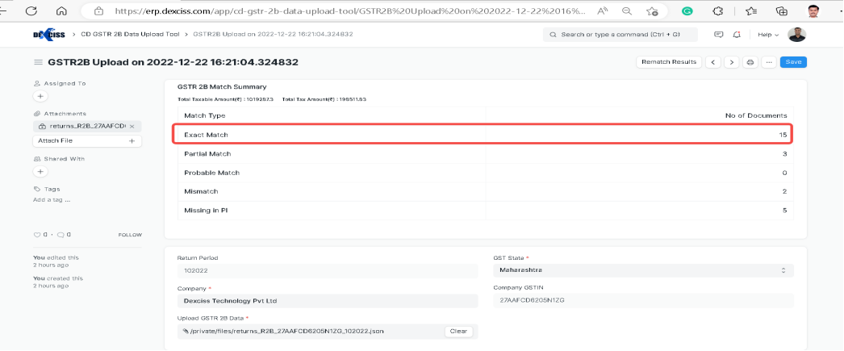Remove the returns_R2B attachment with X

(x=132, y=127)
